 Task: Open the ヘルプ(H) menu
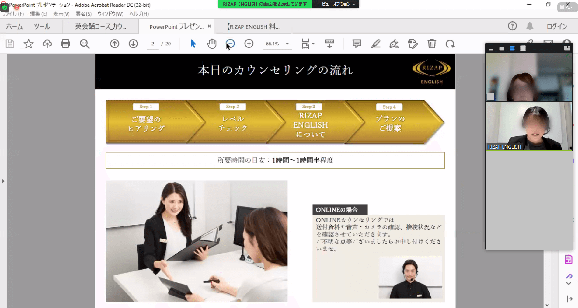pos(139,14)
